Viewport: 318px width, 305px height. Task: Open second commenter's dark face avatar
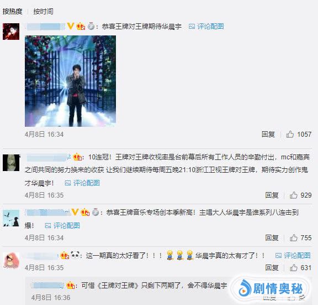(11, 163)
